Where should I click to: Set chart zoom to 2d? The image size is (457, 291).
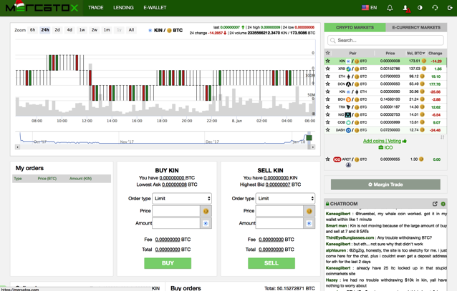[x=57, y=30]
